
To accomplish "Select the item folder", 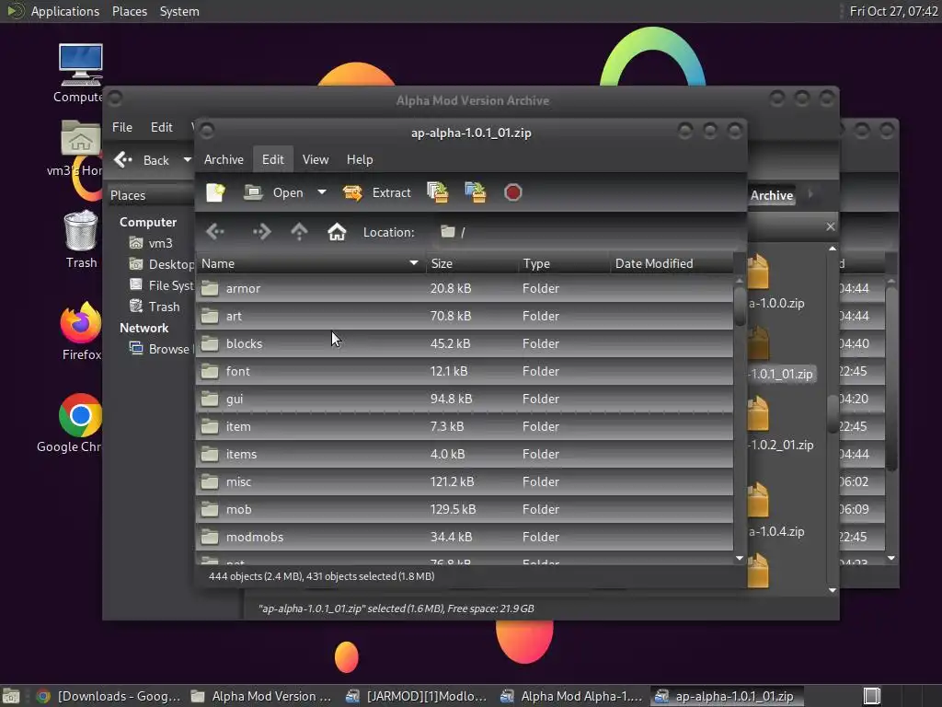I will (x=465, y=427).
